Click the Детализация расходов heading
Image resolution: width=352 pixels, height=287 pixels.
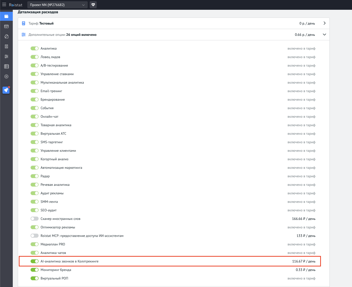(38, 12)
